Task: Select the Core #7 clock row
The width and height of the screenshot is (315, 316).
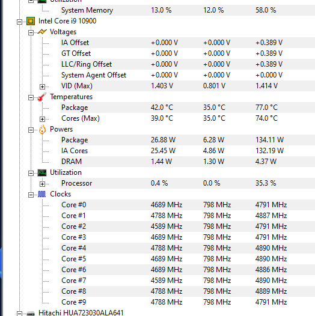Action: (x=188, y=281)
